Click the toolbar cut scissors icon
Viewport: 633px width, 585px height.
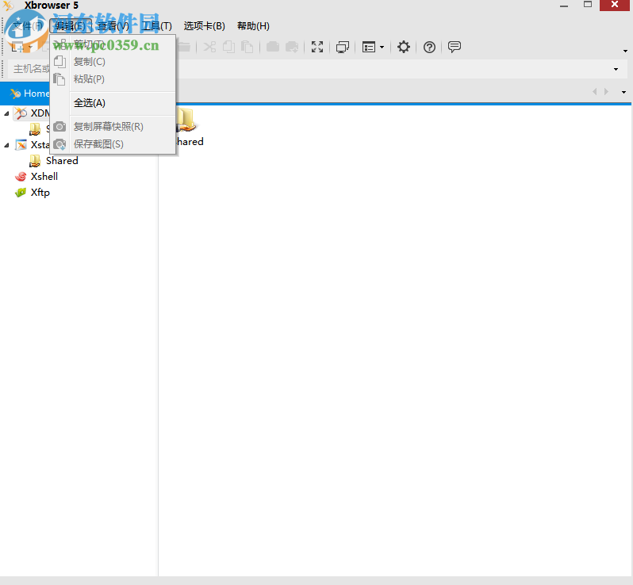pos(209,48)
